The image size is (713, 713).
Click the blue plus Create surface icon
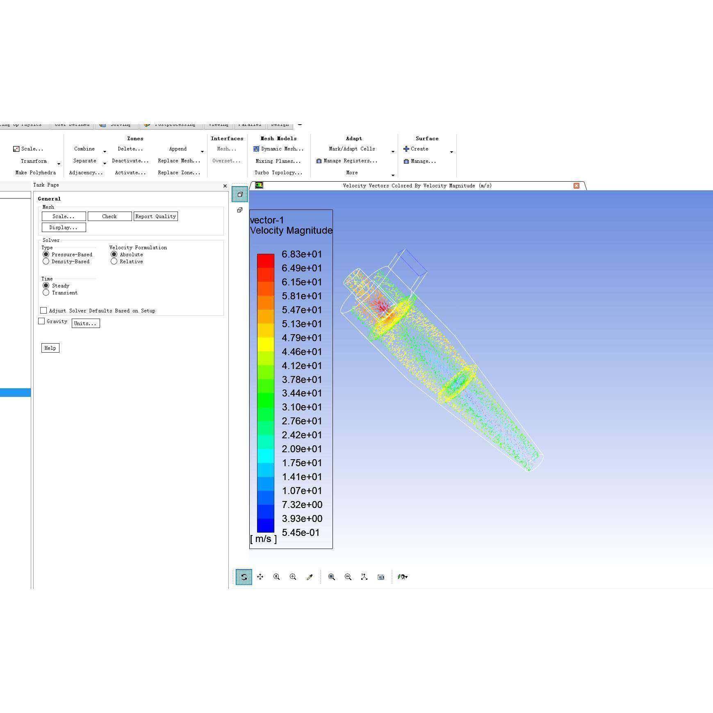(406, 149)
